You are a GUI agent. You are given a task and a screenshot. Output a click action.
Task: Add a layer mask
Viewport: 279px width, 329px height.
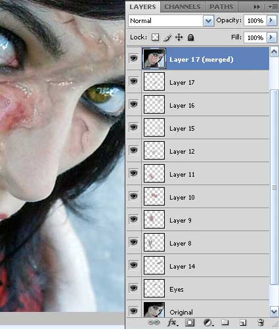[190, 322]
